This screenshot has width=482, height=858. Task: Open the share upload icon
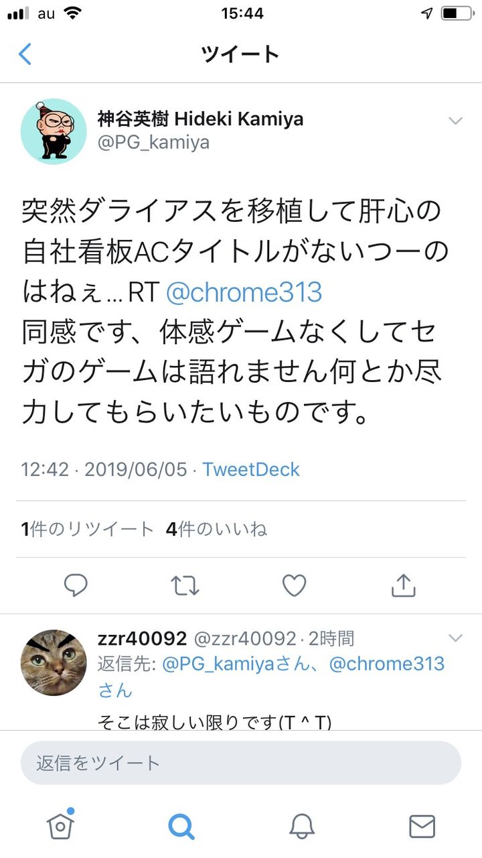(x=403, y=585)
